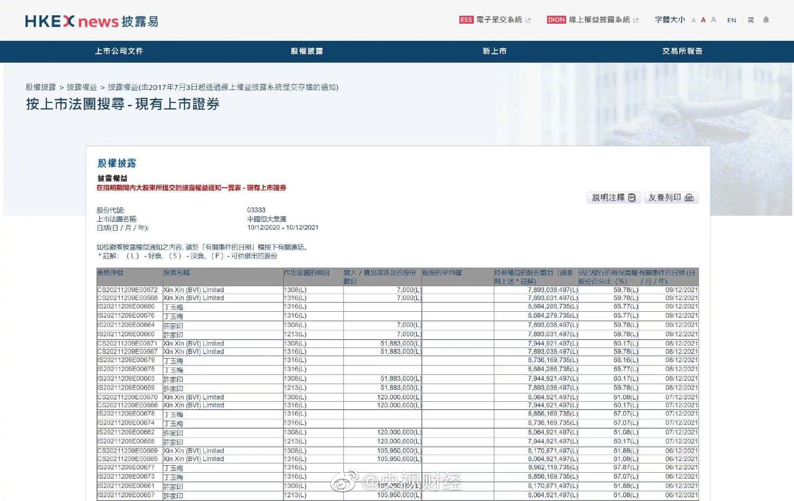
Task: Open the 09/12/2021 date link for IS20211209E00680
Action: click(x=681, y=307)
